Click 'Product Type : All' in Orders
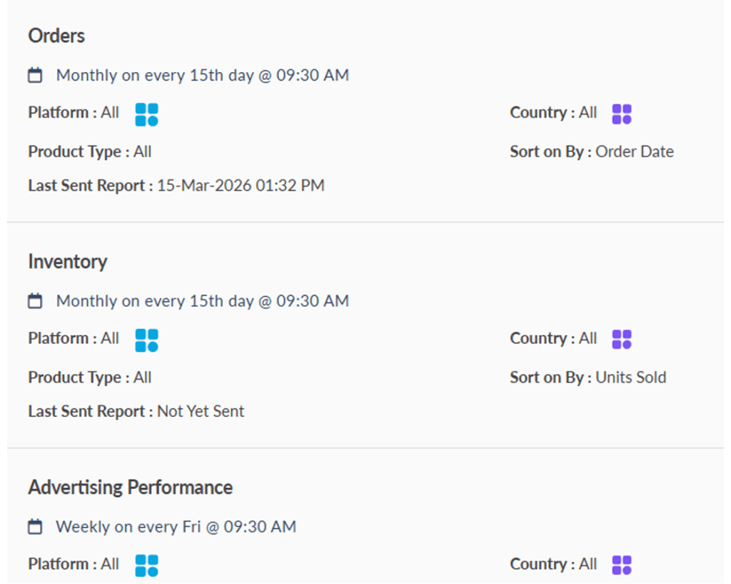731x584 pixels. [89, 152]
